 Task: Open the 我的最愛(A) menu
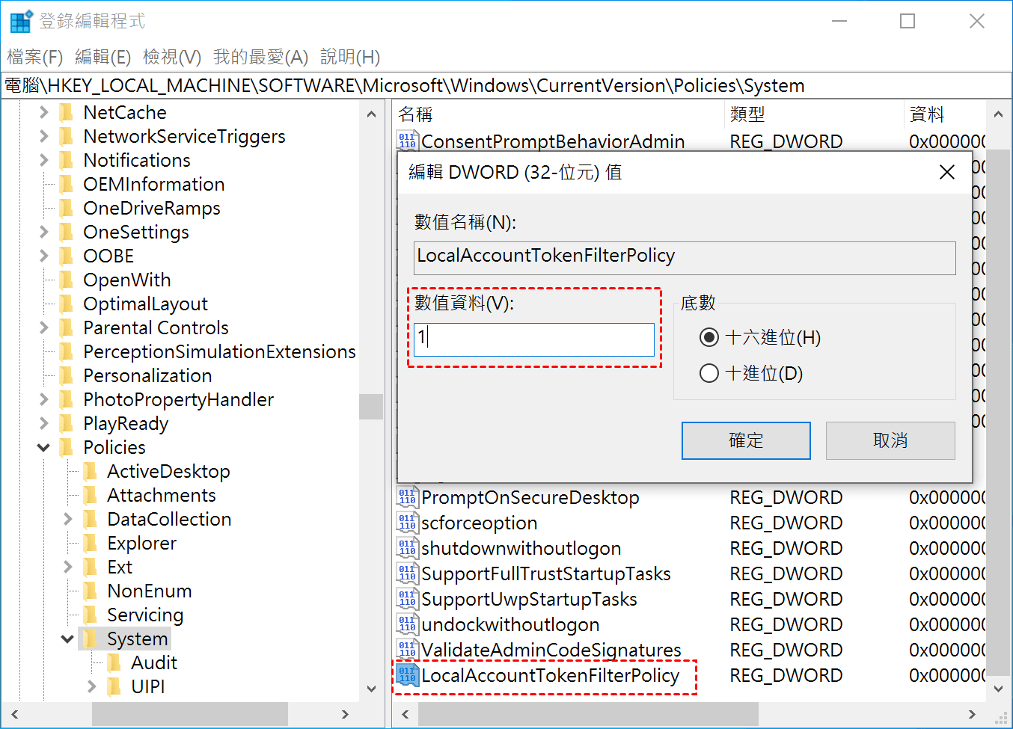click(260, 57)
